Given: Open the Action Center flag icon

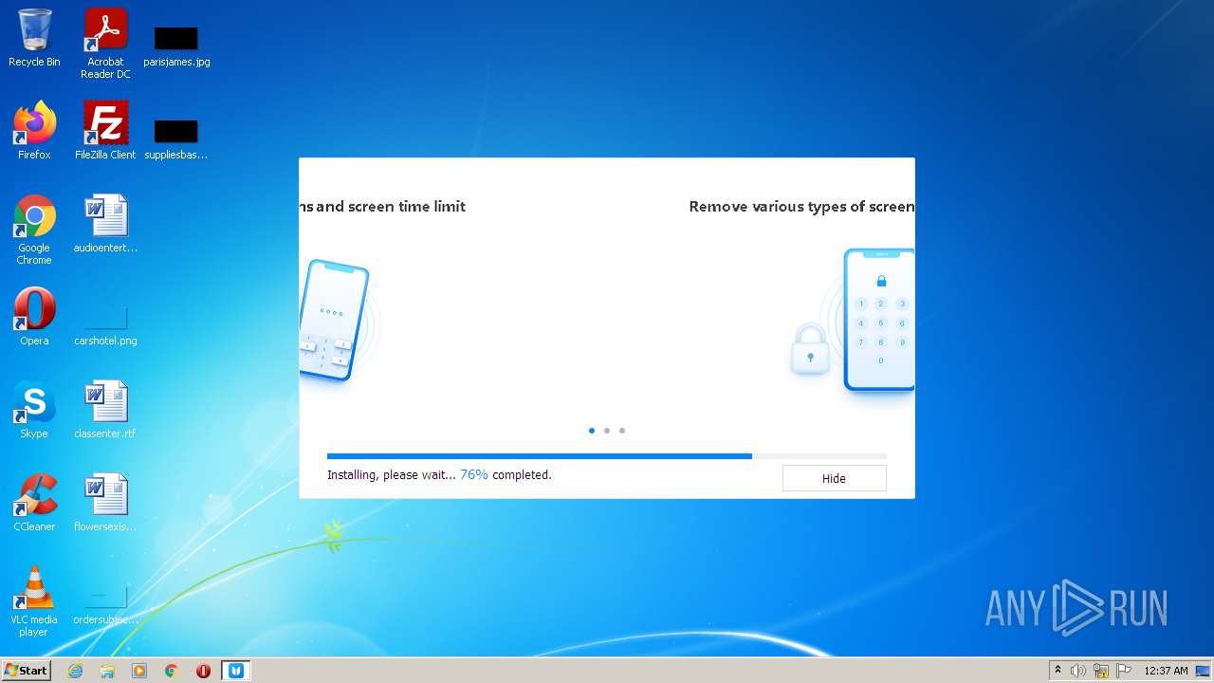Looking at the screenshot, I should point(1123,671).
